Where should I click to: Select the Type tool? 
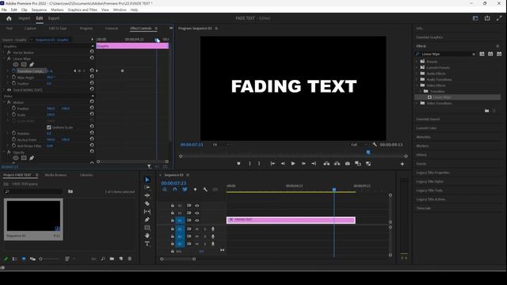point(147,244)
